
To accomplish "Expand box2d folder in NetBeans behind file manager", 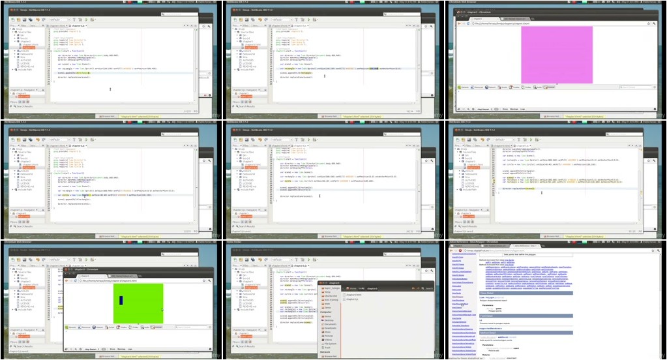I will point(237,278).
